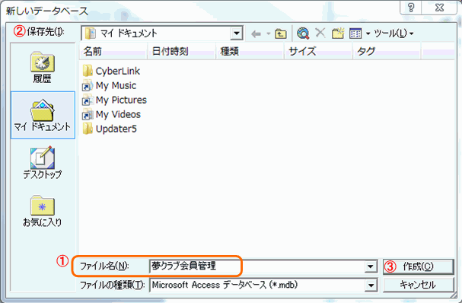Close the 新しいデータベース dialog
The height and width of the screenshot is (303, 462).
point(439,8)
